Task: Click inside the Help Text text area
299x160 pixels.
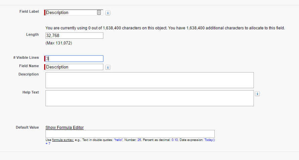Action: pos(149,98)
